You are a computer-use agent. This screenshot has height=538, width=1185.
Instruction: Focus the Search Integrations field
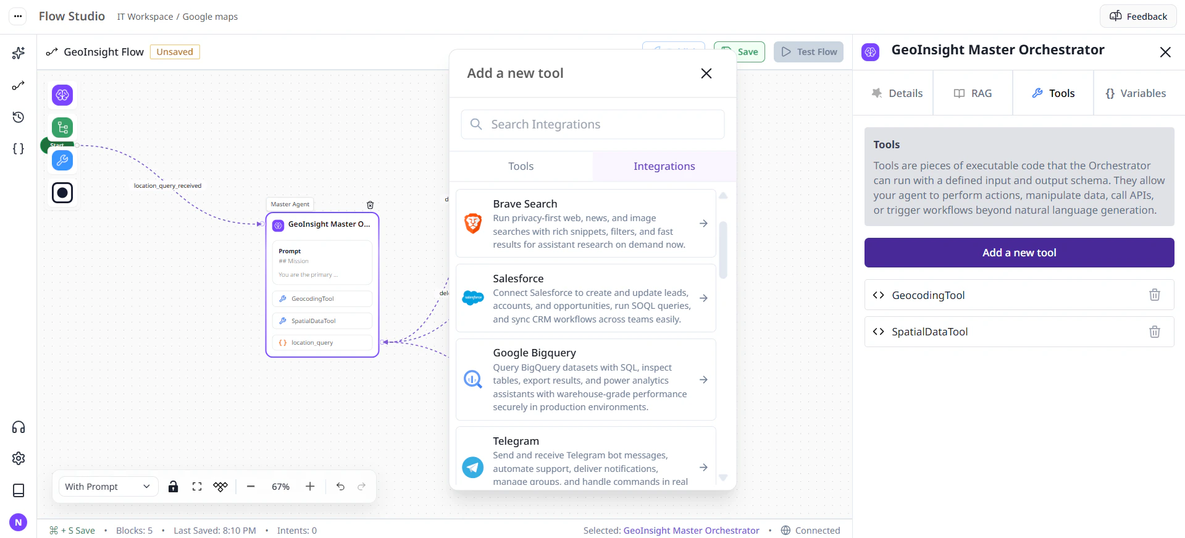coord(593,125)
